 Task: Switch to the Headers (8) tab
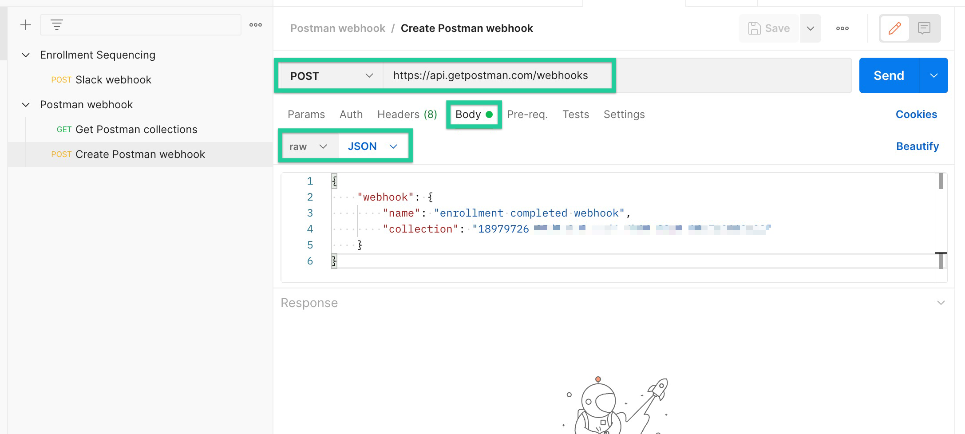click(407, 114)
